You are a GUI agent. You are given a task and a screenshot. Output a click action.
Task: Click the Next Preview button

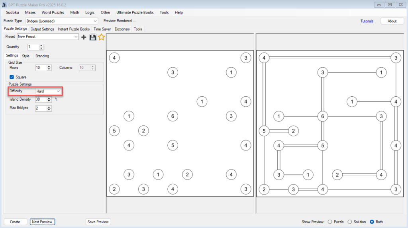(x=42, y=222)
